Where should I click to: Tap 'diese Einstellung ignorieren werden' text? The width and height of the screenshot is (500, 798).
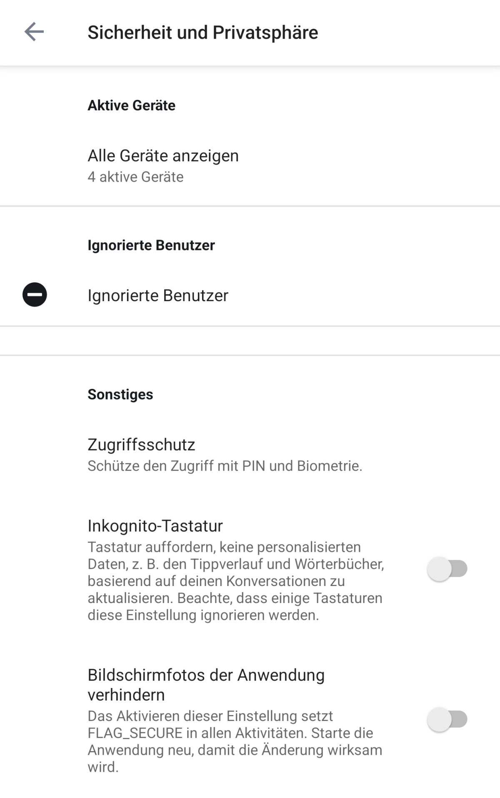(x=203, y=615)
